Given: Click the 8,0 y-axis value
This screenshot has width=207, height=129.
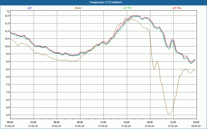Looking at the screenshot, I should click(x=8, y=77).
